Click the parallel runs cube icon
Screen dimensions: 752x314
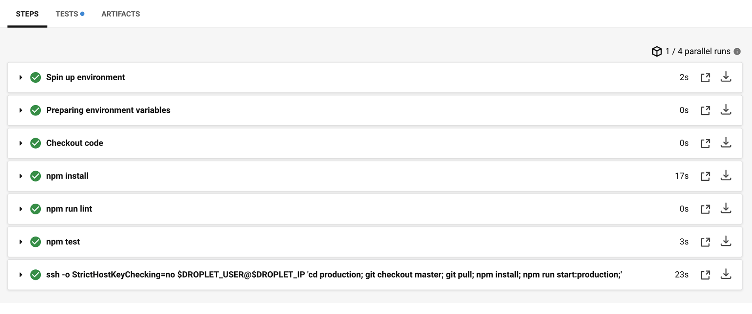pyautogui.click(x=657, y=51)
